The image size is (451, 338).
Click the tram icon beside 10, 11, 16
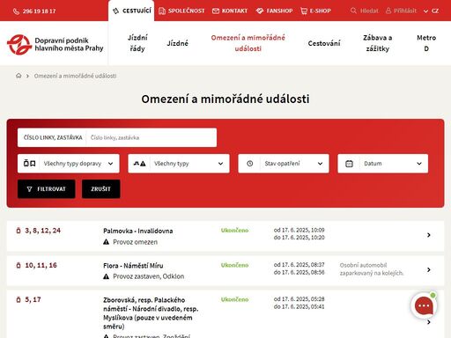18,265
